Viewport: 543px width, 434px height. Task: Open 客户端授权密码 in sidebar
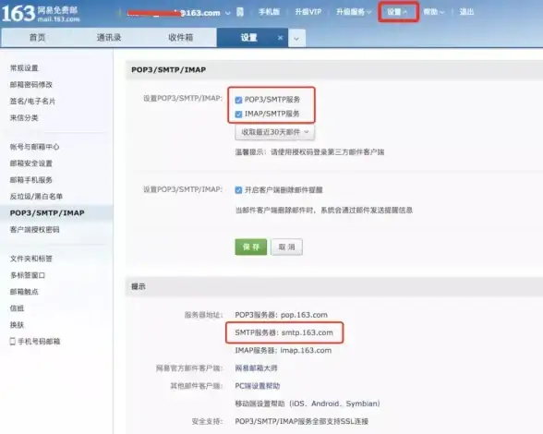click(35, 230)
